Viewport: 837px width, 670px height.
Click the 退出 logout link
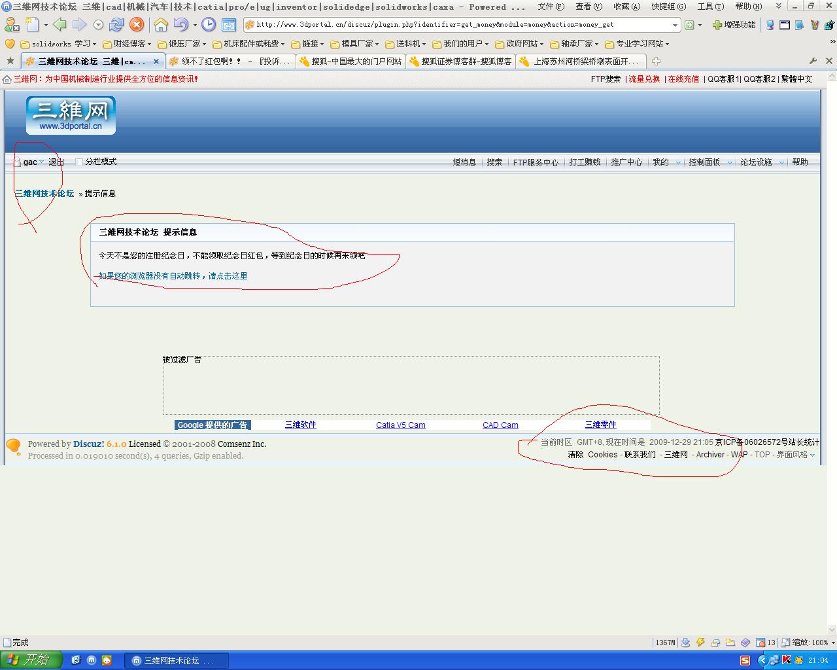pyautogui.click(x=56, y=162)
